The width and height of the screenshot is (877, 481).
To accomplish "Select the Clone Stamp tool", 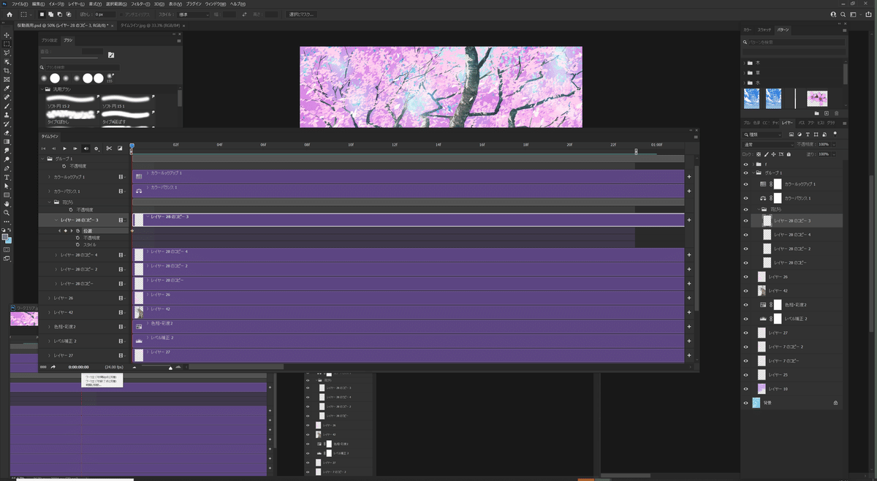I will 7,115.
